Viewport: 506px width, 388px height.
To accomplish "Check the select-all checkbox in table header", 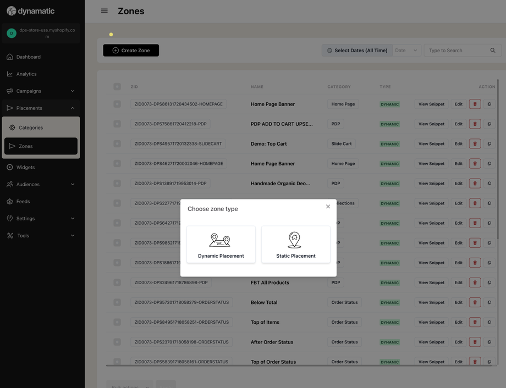I will coord(117,87).
